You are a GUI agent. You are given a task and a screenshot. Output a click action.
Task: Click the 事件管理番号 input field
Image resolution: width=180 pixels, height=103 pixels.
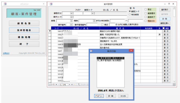[x=92, y=24]
